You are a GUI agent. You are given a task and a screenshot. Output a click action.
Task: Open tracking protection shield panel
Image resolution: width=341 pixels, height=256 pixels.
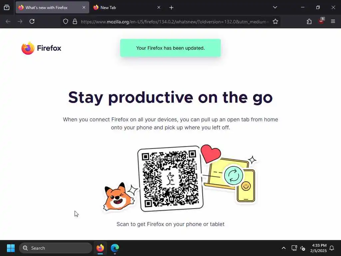click(x=66, y=21)
